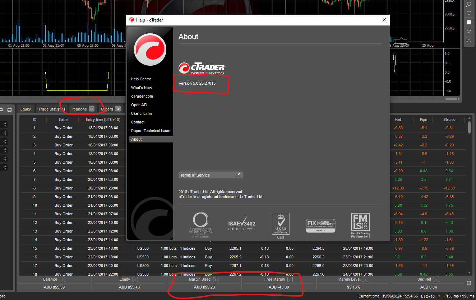Open price alerts with the bell icon

469,41
